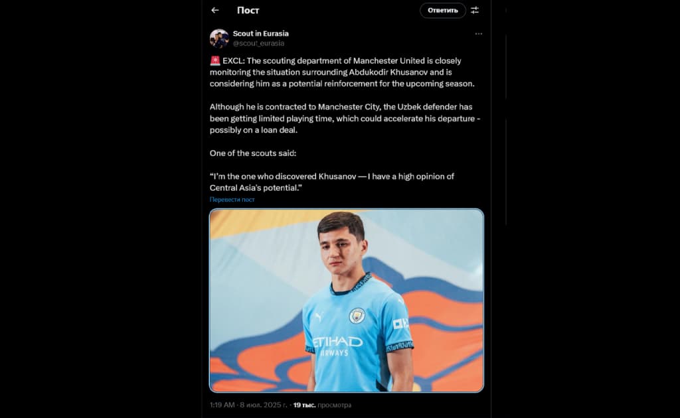Click the quote about discovering Khusanov
The height and width of the screenshot is (418, 680).
point(332,182)
